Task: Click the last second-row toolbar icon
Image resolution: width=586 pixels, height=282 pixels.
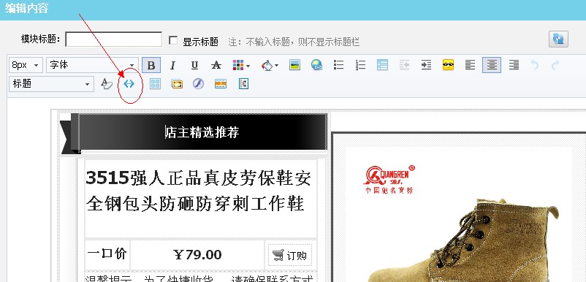Action: point(243,84)
